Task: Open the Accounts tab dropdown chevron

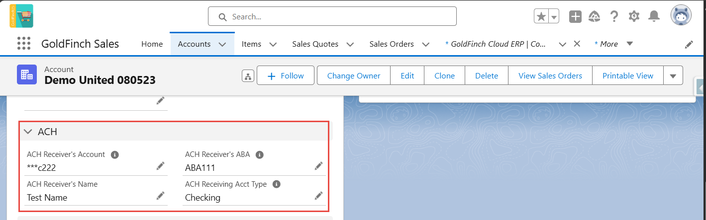Action: coord(222,44)
